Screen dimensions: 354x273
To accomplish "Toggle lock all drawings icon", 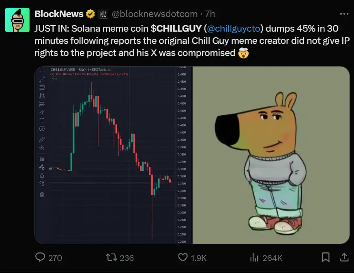I will [x=42, y=176].
